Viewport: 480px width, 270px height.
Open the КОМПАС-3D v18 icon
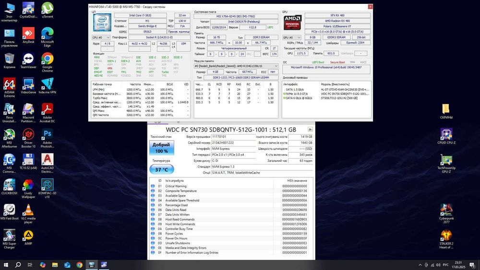(47, 188)
